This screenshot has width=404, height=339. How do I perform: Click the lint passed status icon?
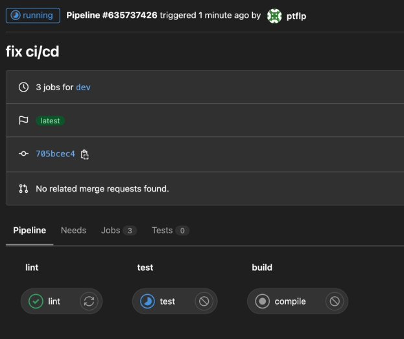pos(36,301)
